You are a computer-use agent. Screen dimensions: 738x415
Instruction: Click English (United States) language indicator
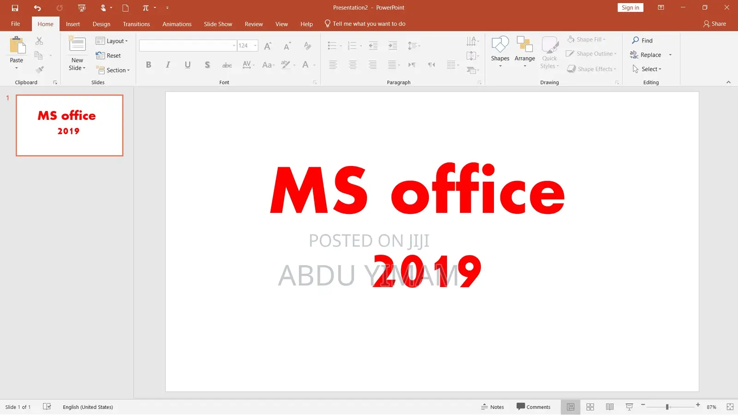(88, 407)
